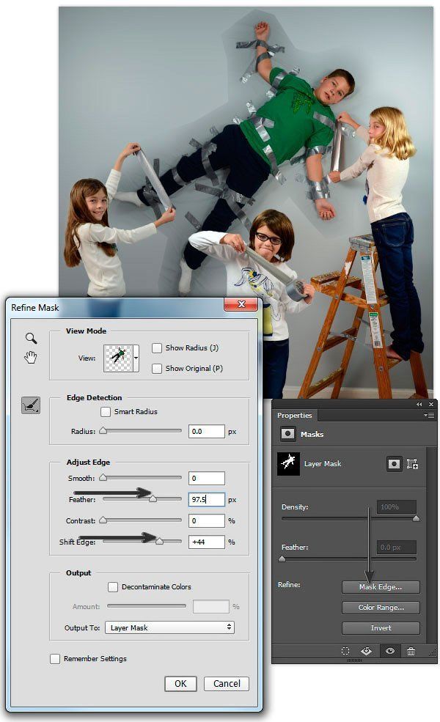Click the Density 100% field

[397, 507]
